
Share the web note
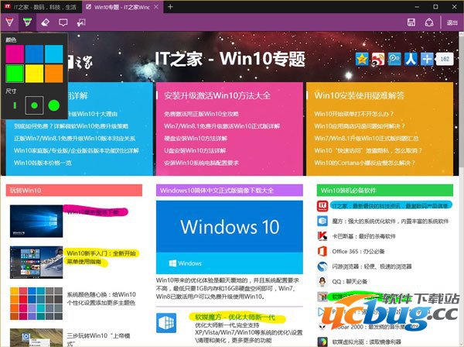[x=429, y=22]
